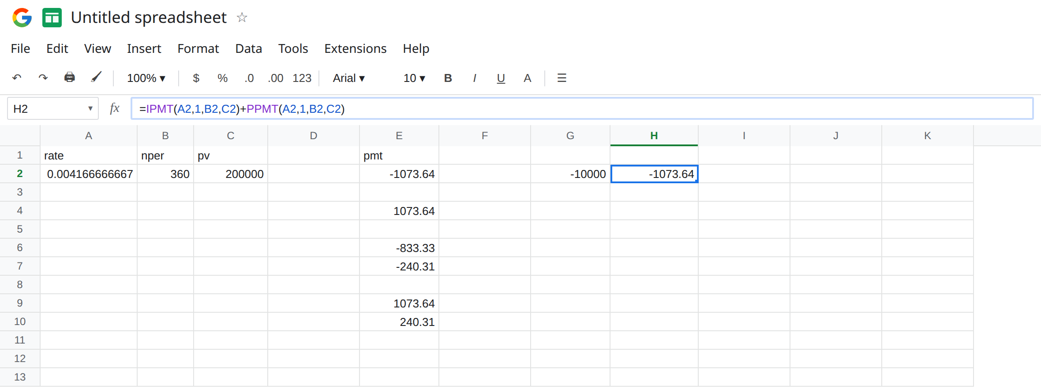Select cell with value -10000
Image resolution: width=1041 pixels, height=392 pixels.
pyautogui.click(x=570, y=174)
